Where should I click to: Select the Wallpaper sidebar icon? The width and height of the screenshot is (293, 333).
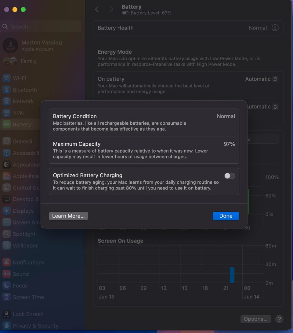(7, 246)
